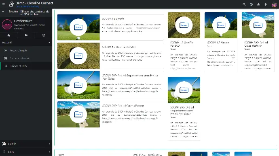This screenshot has width=279, height=156.
Task: Open SCORM 1.2 One File Per SCO list title
Action: coord(119,47)
